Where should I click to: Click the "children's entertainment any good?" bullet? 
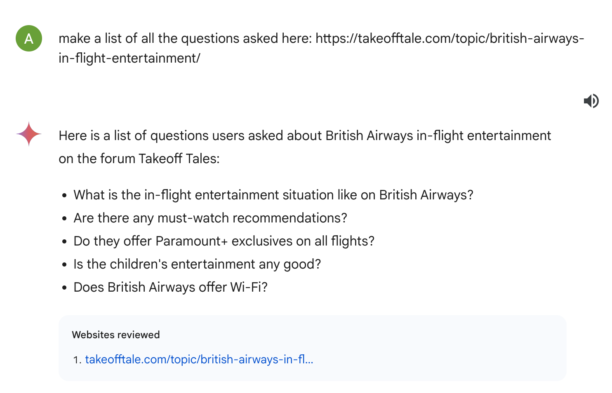197,264
